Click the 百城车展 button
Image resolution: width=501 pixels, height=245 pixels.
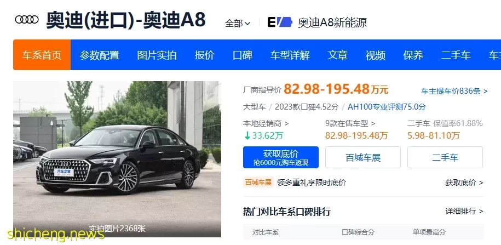pyautogui.click(x=363, y=157)
